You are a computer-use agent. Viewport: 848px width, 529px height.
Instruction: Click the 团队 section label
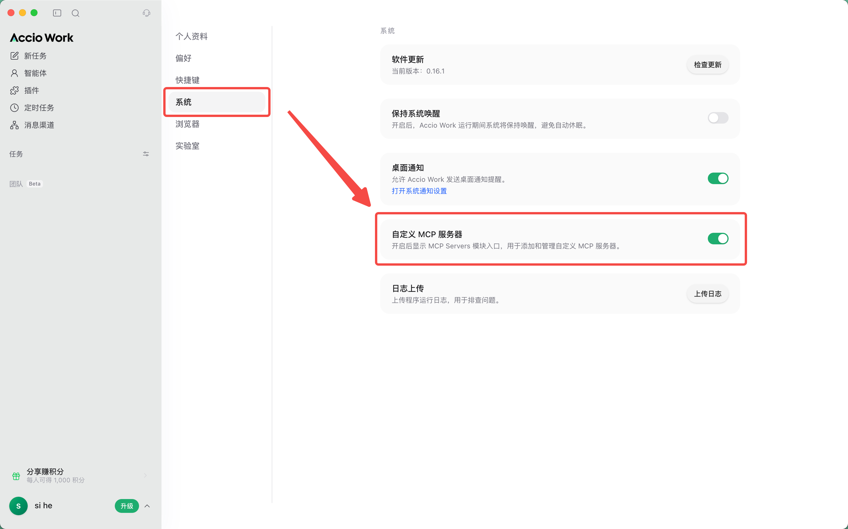tap(16, 184)
